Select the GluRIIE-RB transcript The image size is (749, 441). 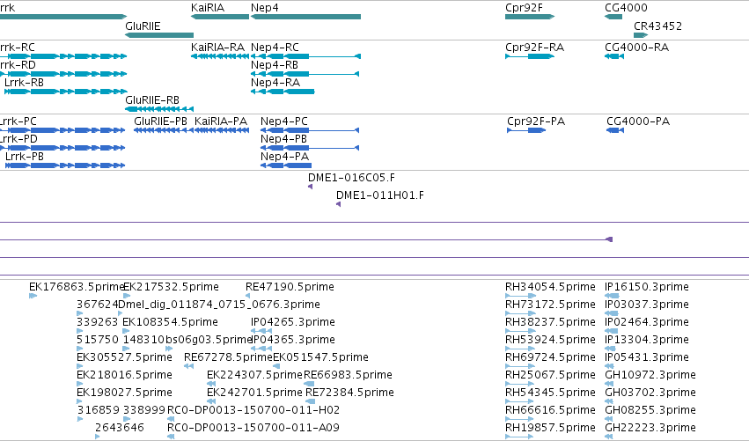coord(159,109)
